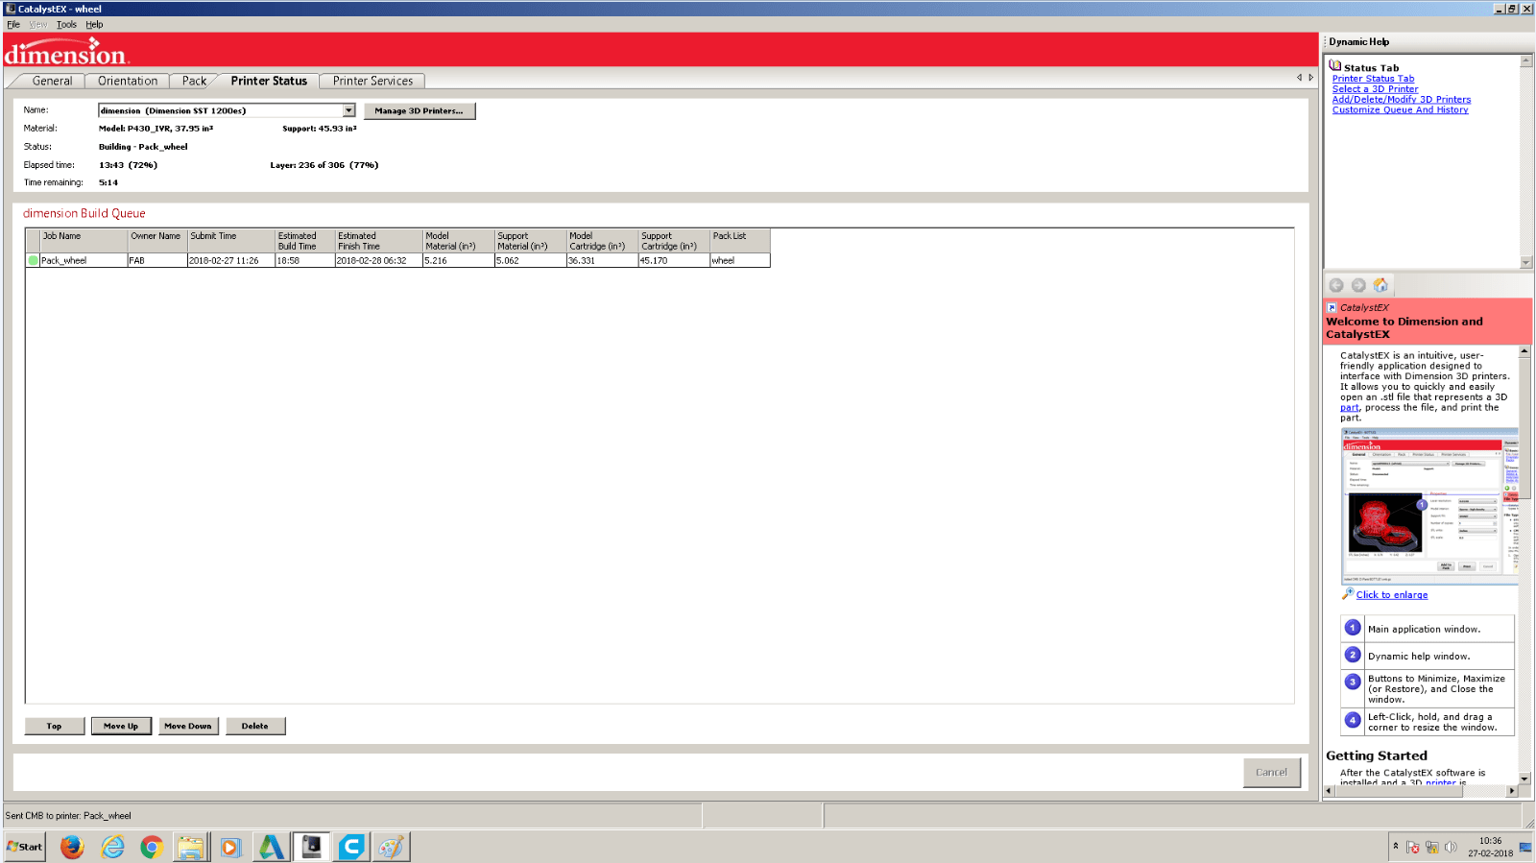1536x863 pixels.
Task: Go back in Dynamic Help
Action: [1336, 285]
